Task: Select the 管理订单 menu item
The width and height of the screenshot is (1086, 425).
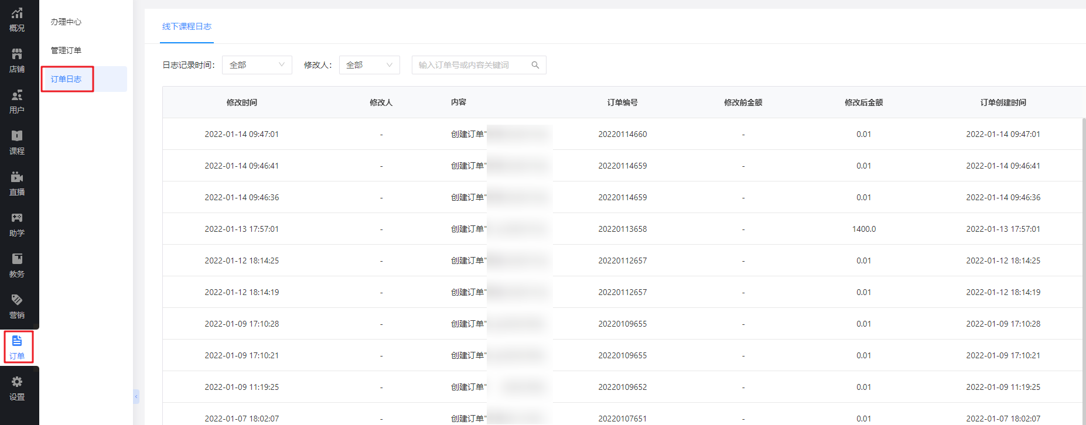Action: [x=66, y=50]
